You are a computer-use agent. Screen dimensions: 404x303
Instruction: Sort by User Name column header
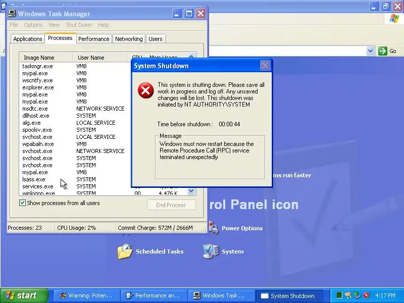[100, 58]
